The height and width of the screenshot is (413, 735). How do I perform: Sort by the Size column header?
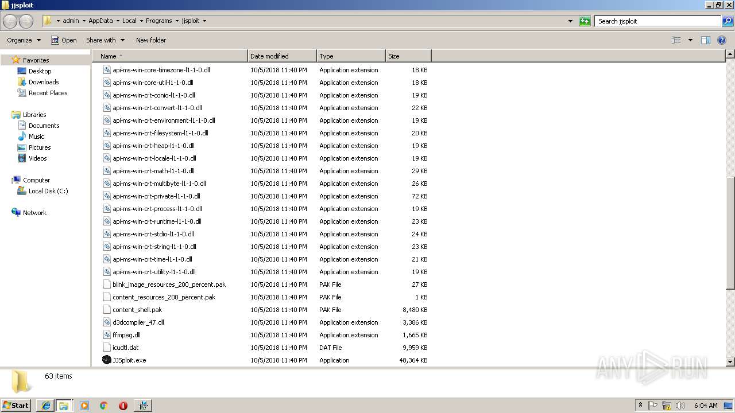coord(408,56)
